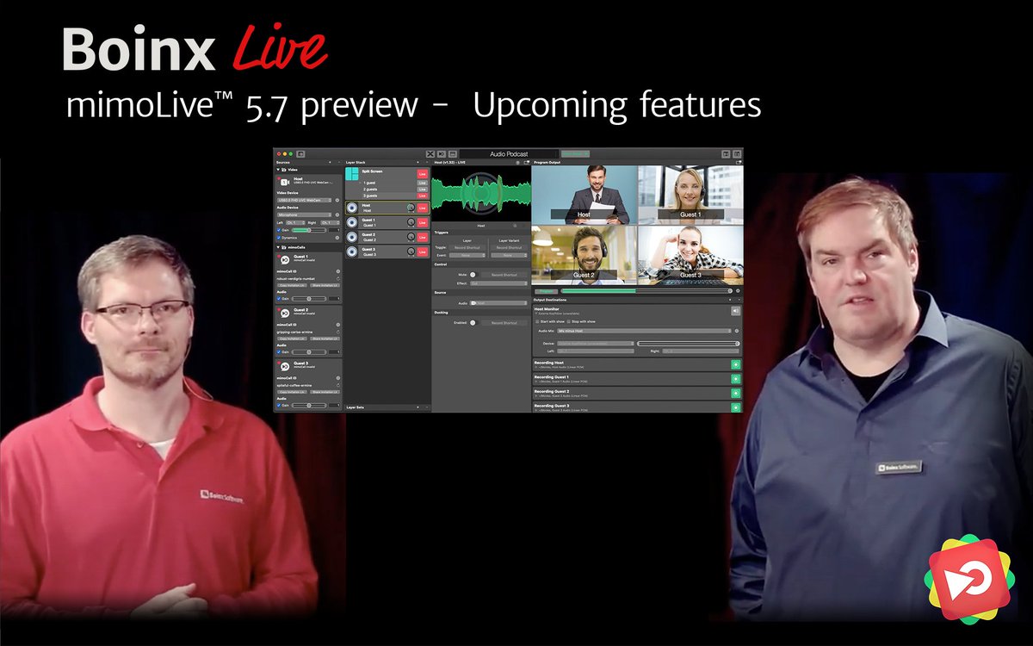This screenshot has height=646, width=1033.
Task: Adjust the Guest 1 Gain slider
Action: 309,299
